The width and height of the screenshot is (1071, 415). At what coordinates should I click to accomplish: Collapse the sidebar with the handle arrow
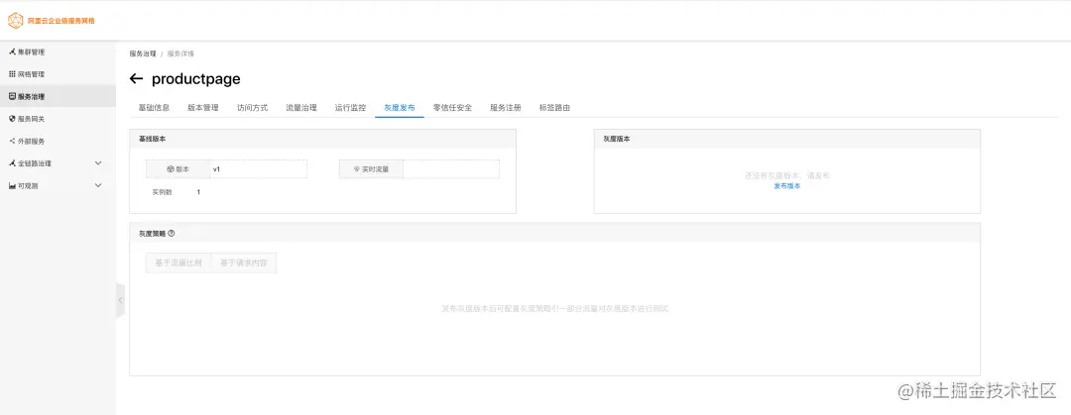pos(120,300)
